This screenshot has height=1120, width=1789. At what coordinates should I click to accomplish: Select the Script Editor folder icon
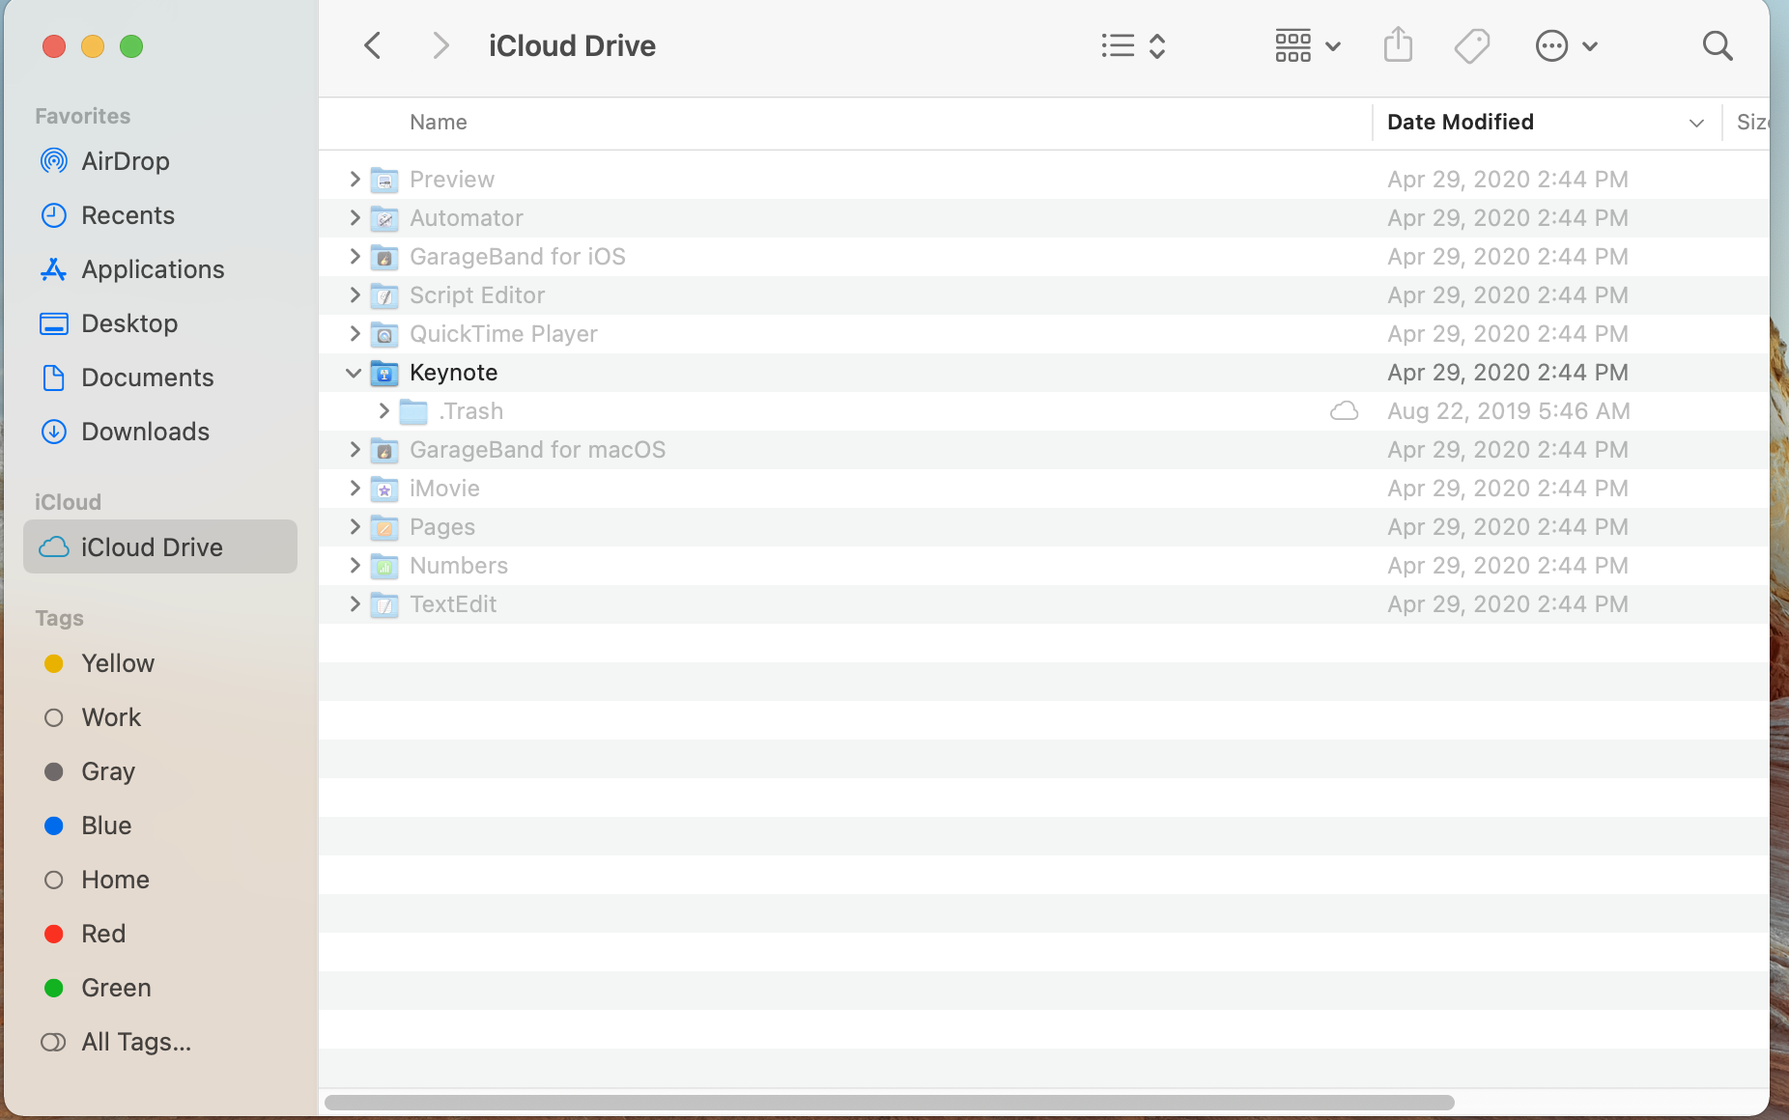[x=384, y=295]
